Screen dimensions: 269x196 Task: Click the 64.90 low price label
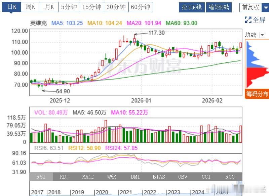click(x=63, y=91)
